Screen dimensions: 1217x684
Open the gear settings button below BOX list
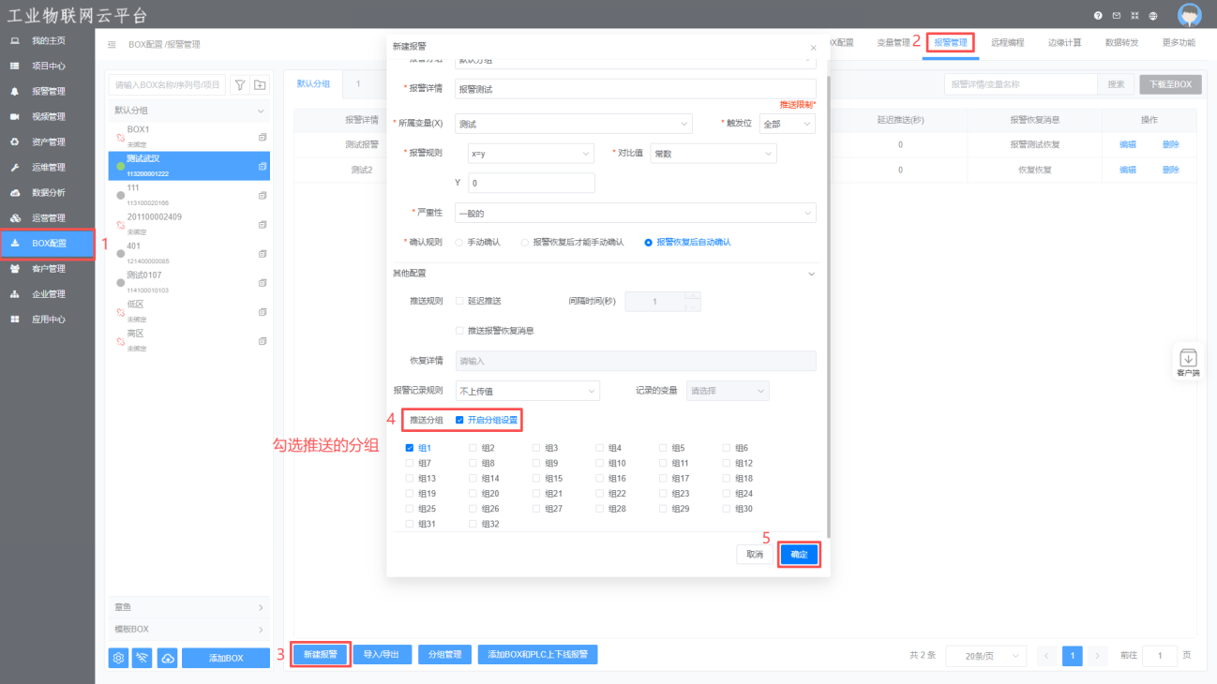(x=118, y=658)
